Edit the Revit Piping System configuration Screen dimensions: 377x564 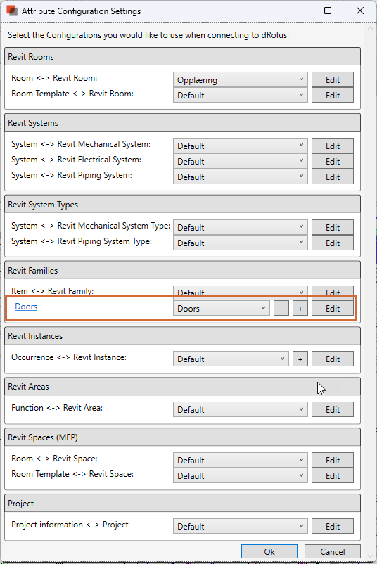333,177
